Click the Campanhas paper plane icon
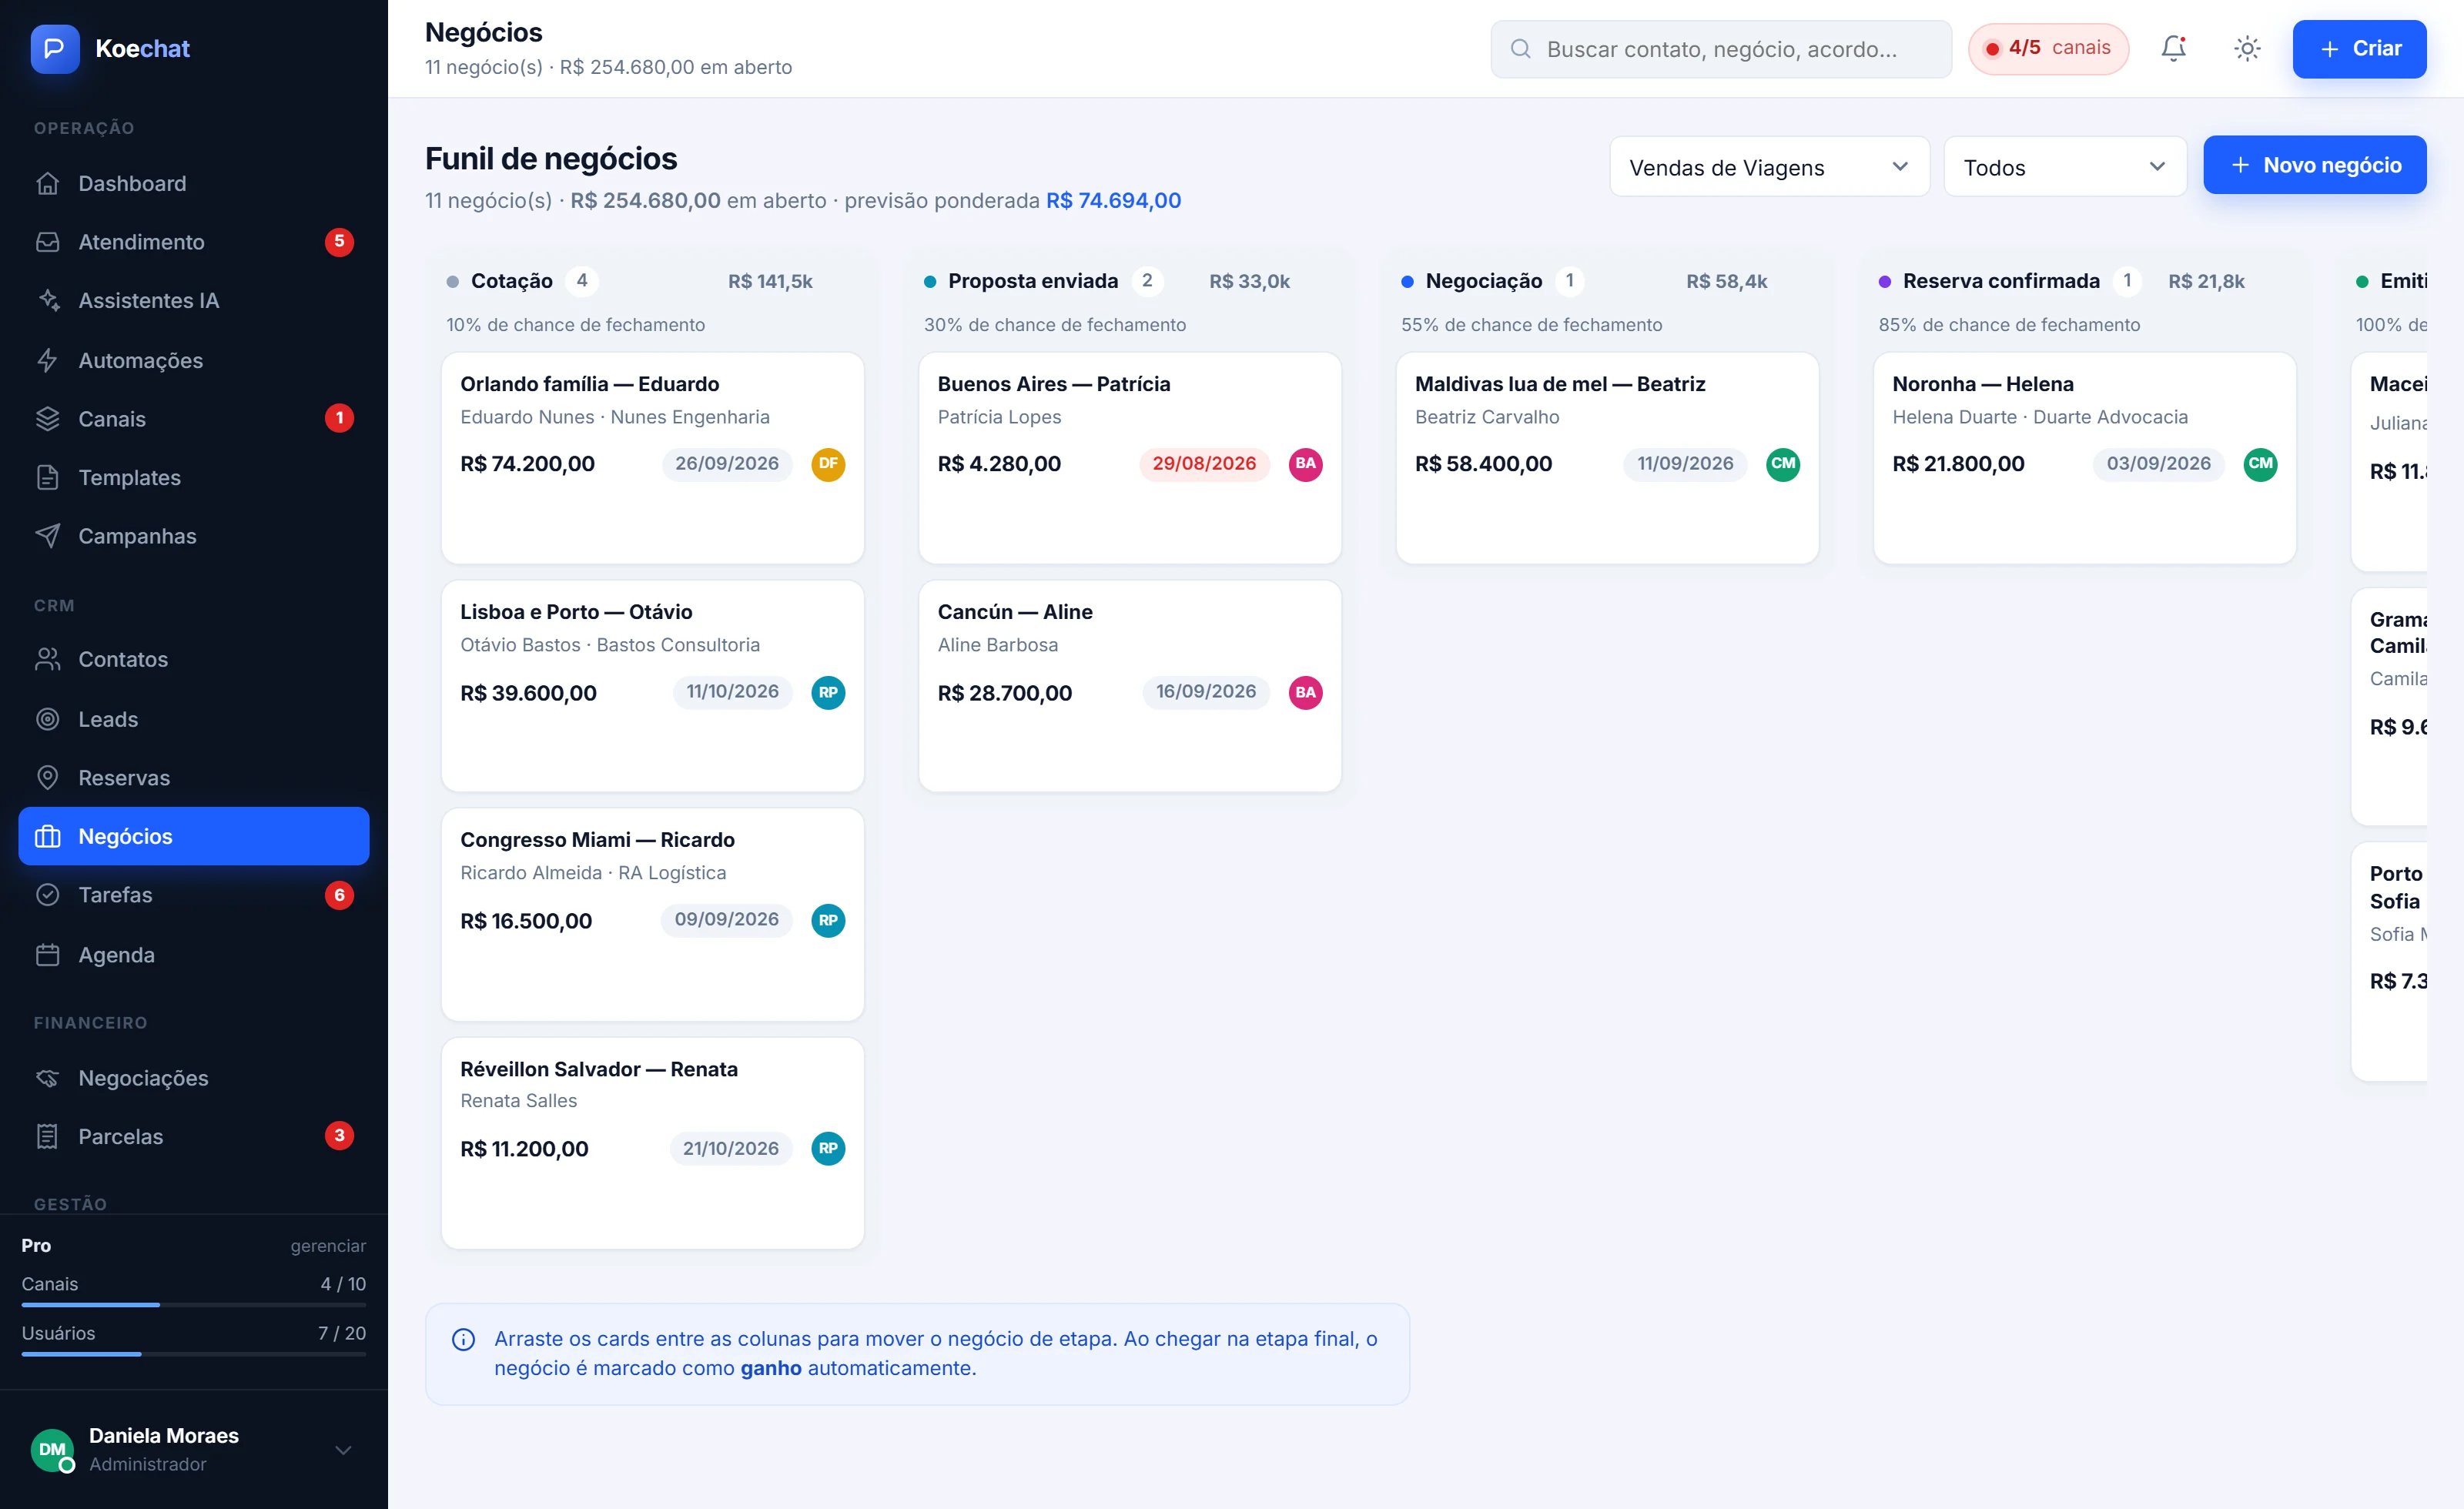The image size is (2464, 1509). click(47, 536)
